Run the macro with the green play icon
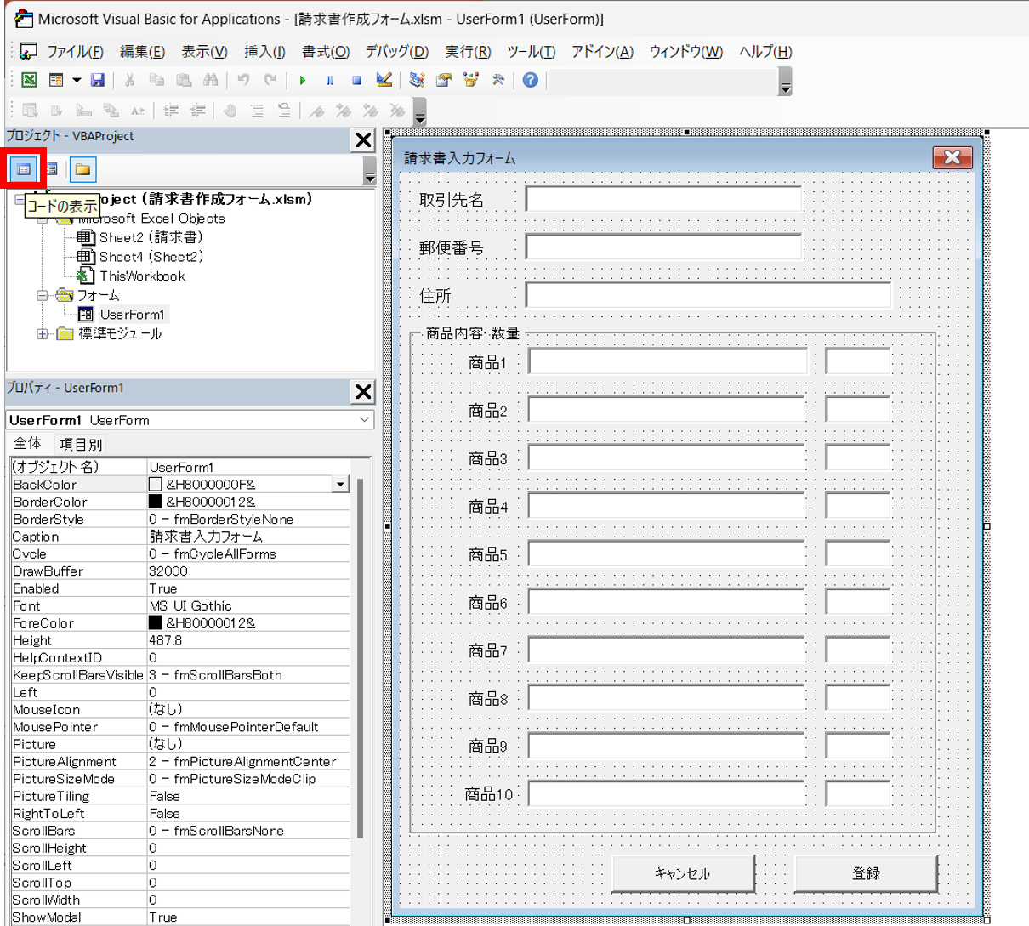This screenshot has width=1029, height=926. click(x=303, y=80)
